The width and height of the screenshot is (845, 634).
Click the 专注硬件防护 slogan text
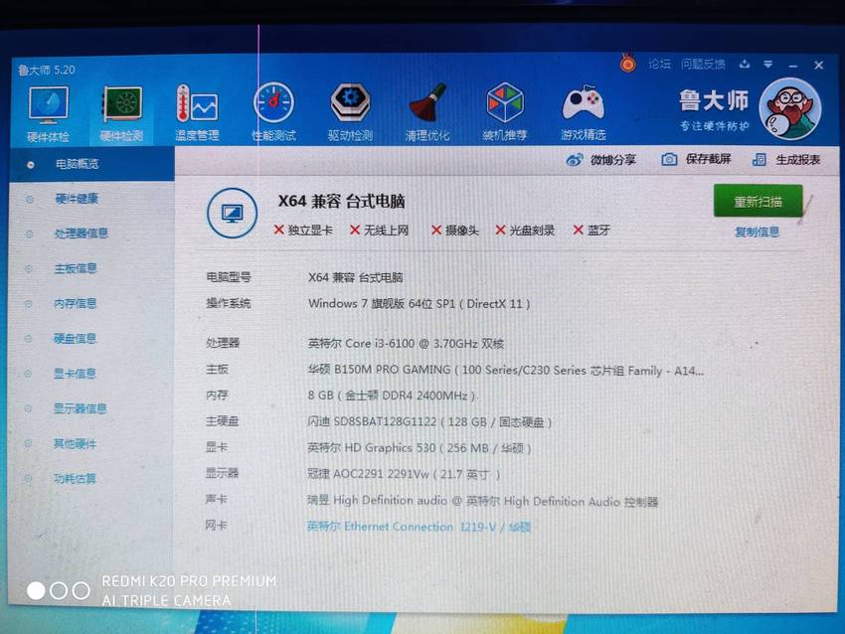[x=714, y=126]
